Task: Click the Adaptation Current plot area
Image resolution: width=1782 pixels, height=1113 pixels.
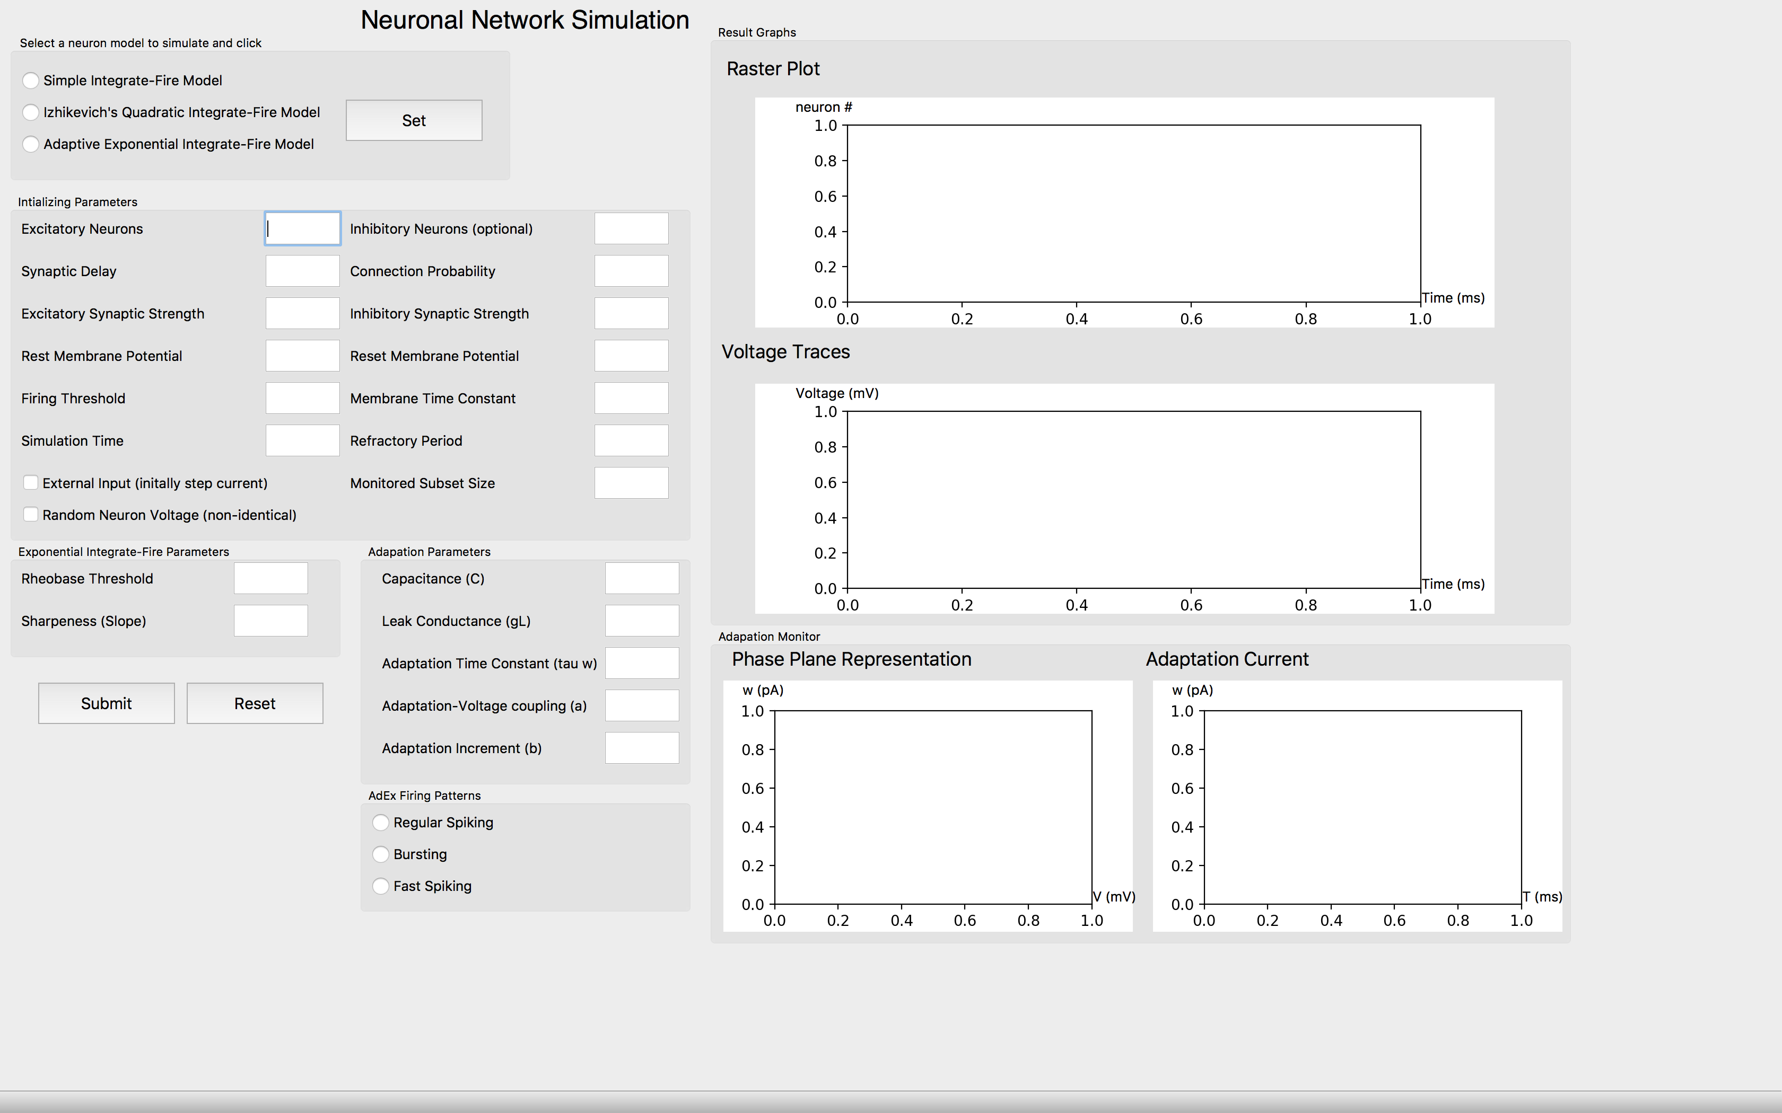Action: point(1362,808)
